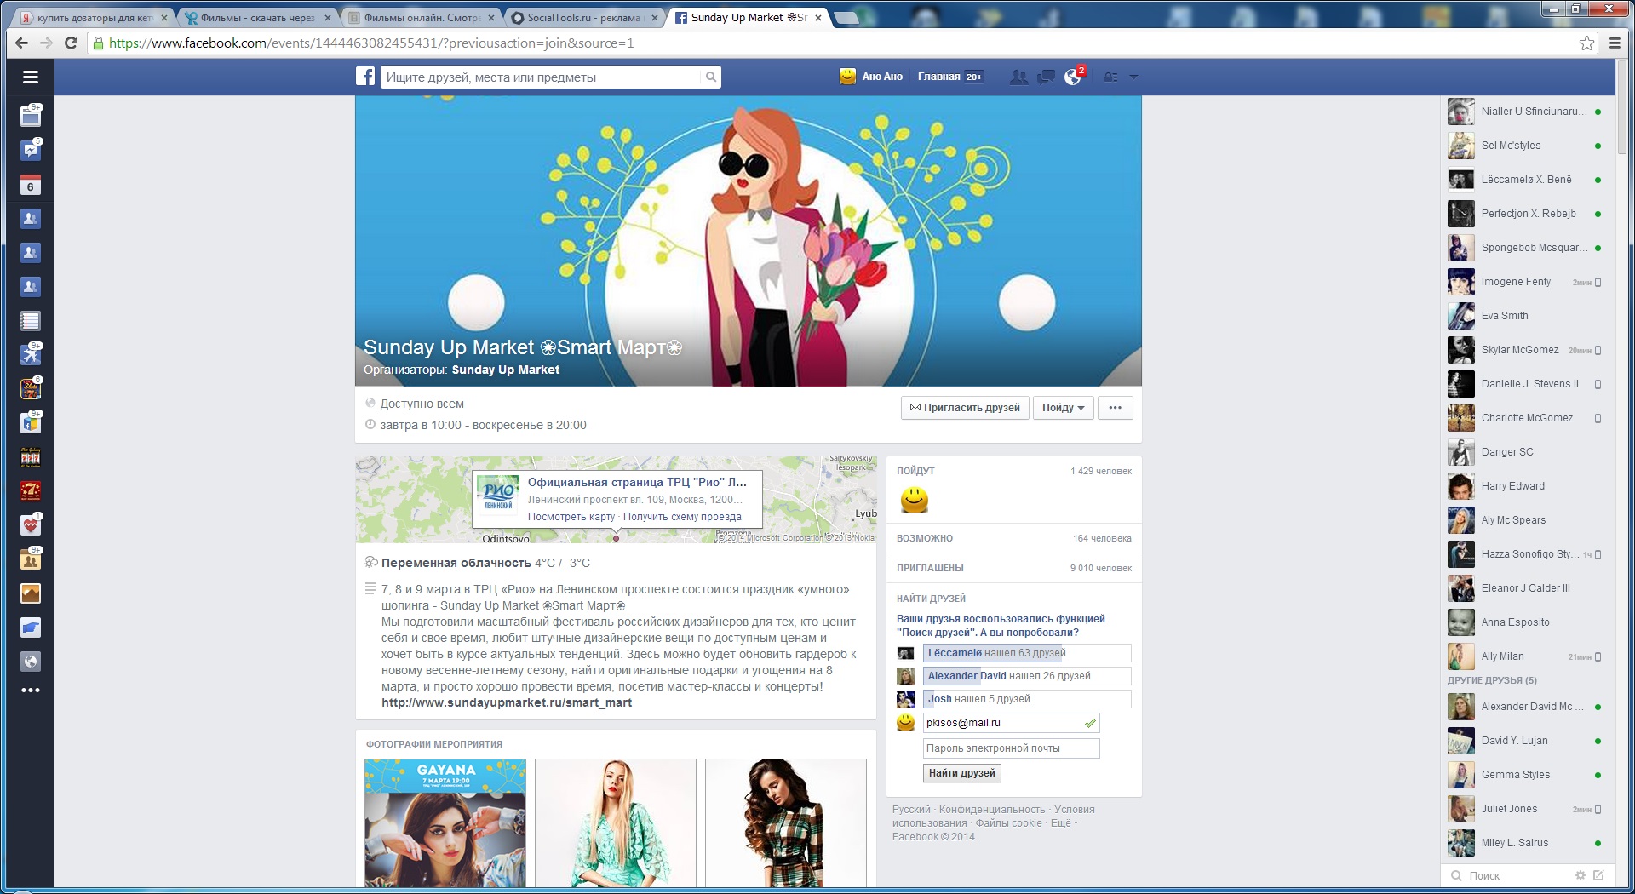Reload the page with refresh icon
Viewport: 1635px width, 894px height.
coord(72,43)
